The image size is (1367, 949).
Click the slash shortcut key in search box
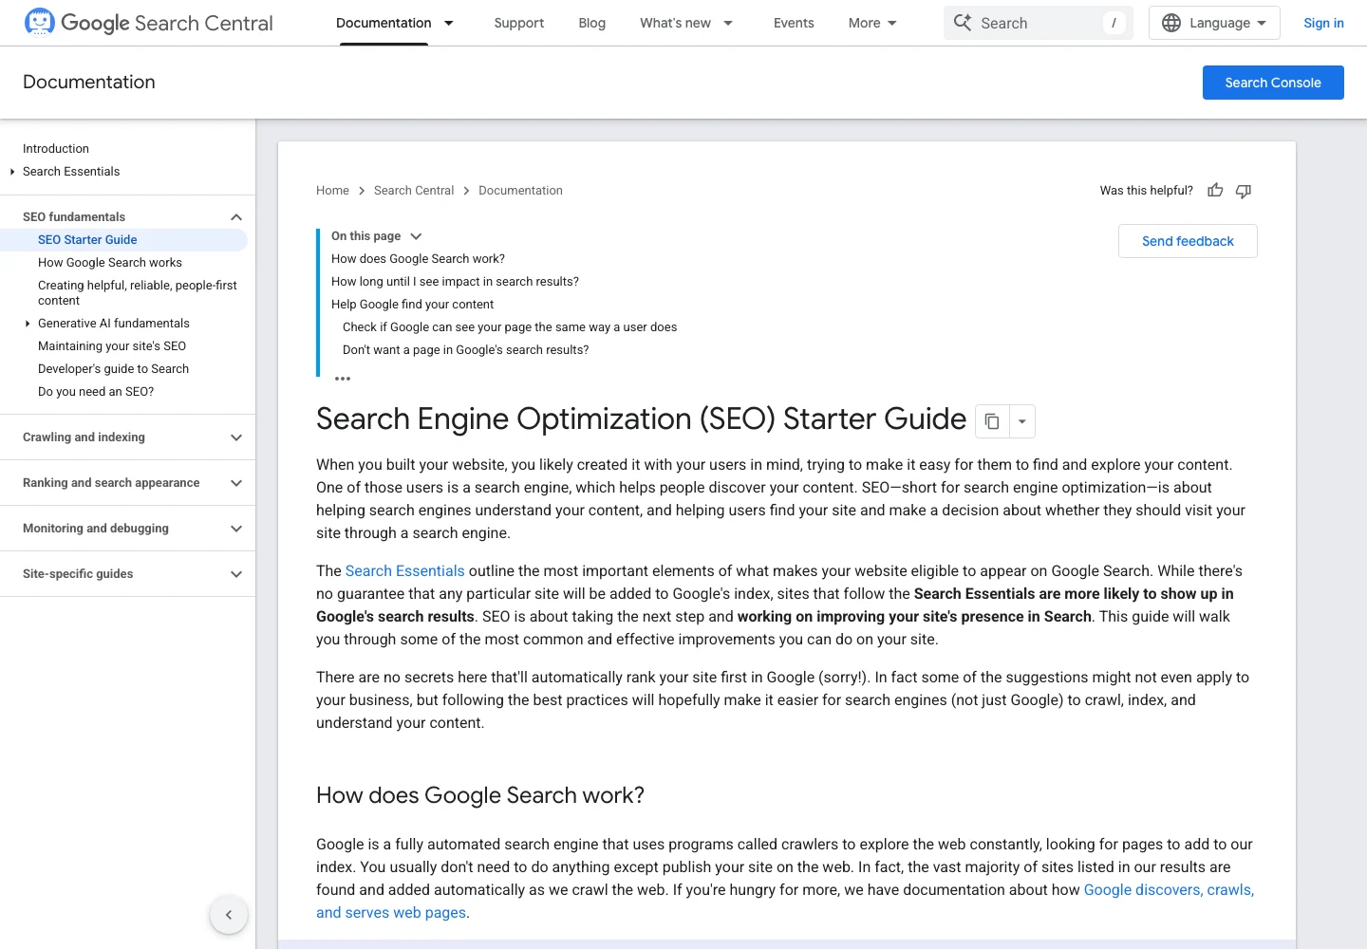coord(1114,23)
